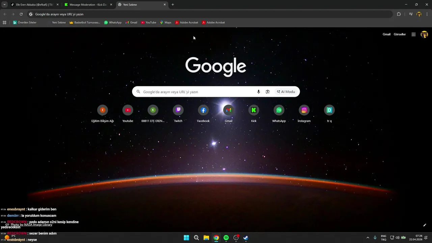This screenshot has height=243, width=432.
Task: Click the microphone tray icon
Action: pyautogui.click(x=375, y=238)
